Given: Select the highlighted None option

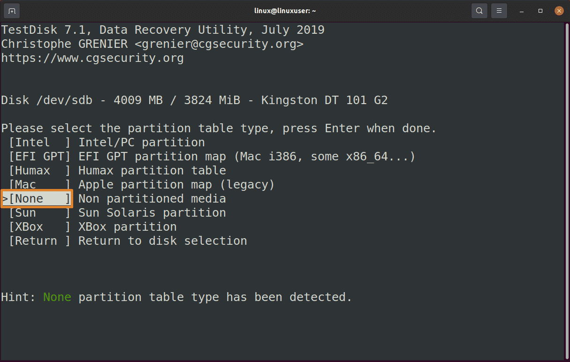Looking at the screenshot, I should 38,199.
